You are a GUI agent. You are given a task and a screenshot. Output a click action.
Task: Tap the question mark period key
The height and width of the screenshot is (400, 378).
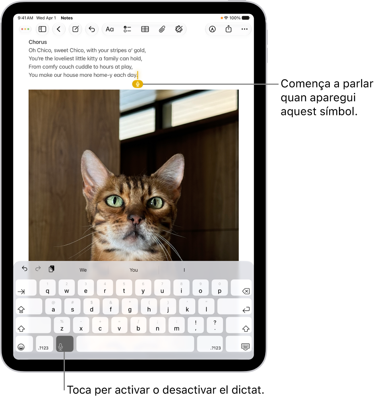[215, 325]
